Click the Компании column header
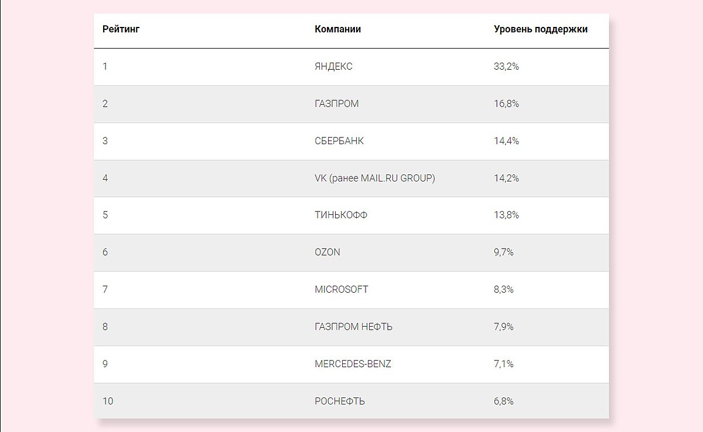 [337, 29]
